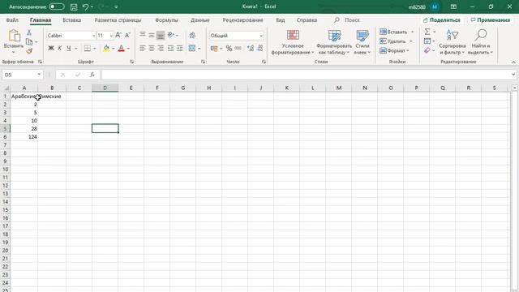
Task: Open Форматировать как таблицу gallery
Action: tap(334, 42)
